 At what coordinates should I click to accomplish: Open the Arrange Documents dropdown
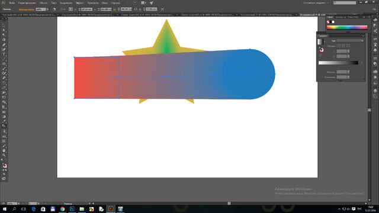tap(143, 3)
